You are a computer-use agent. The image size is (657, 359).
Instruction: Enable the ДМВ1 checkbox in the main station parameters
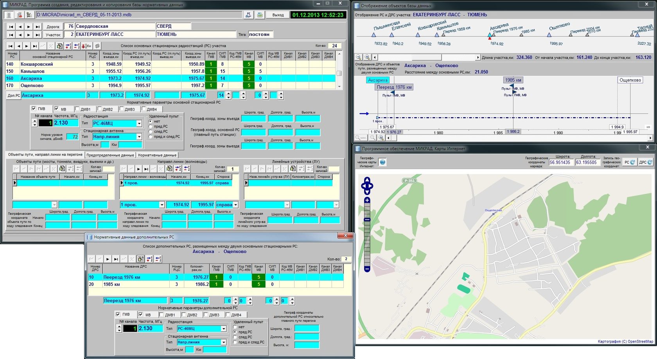click(77, 109)
